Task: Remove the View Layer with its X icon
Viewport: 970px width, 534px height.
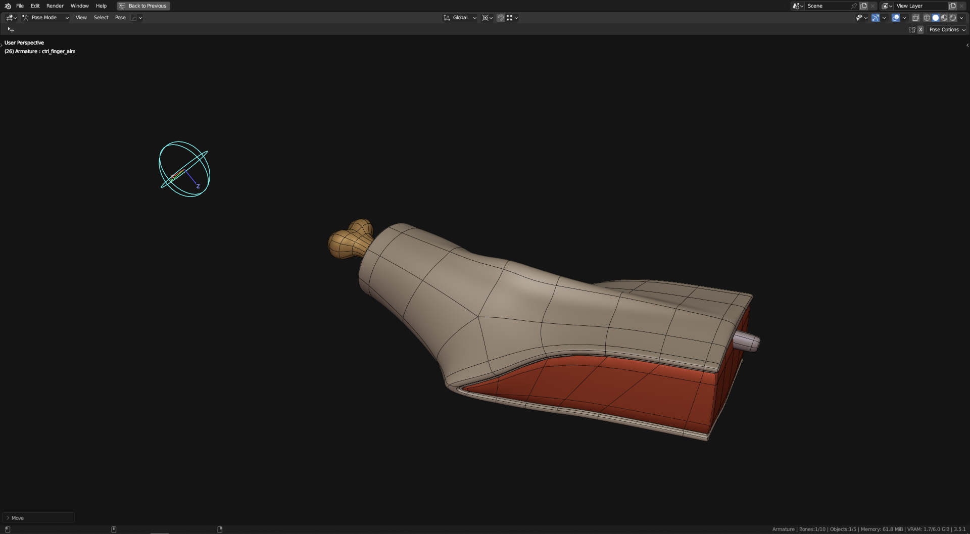Action: (x=961, y=6)
